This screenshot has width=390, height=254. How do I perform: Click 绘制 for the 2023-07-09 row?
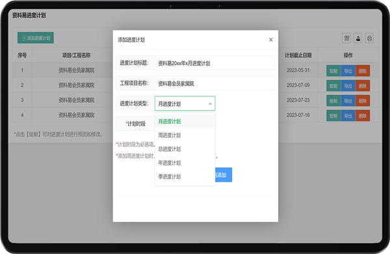coord(333,86)
